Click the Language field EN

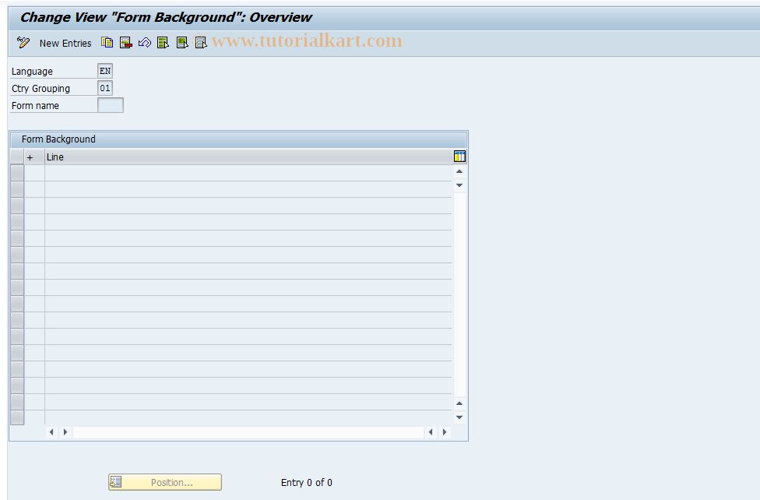(x=105, y=71)
